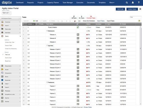Select the Feature 3 task name
Image resolution: width=143 pixels, height=108 pixels.
(53, 93)
